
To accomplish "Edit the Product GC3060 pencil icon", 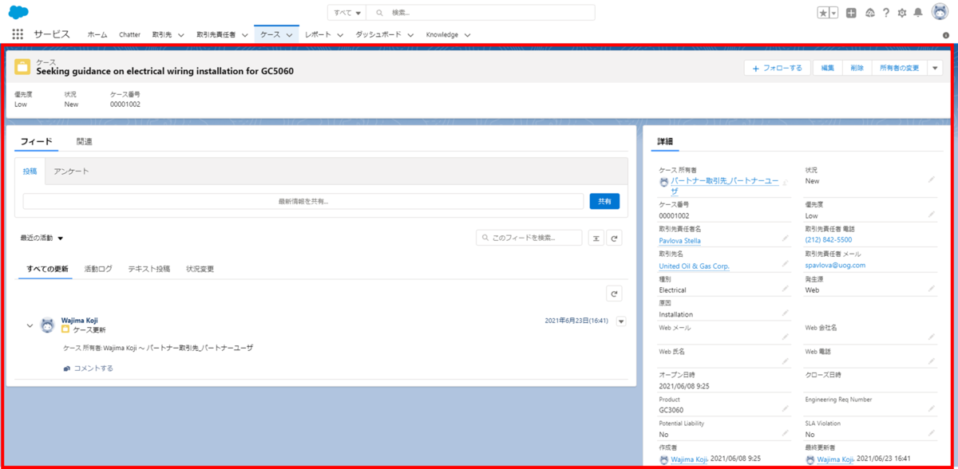I will pyautogui.click(x=786, y=408).
